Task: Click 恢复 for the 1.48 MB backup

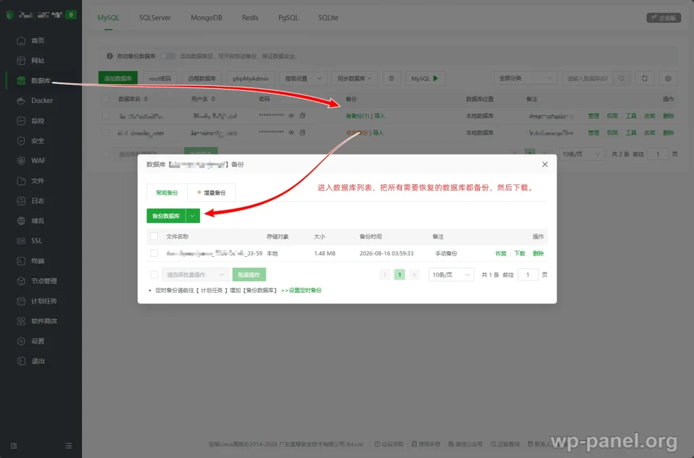Action: (x=501, y=253)
